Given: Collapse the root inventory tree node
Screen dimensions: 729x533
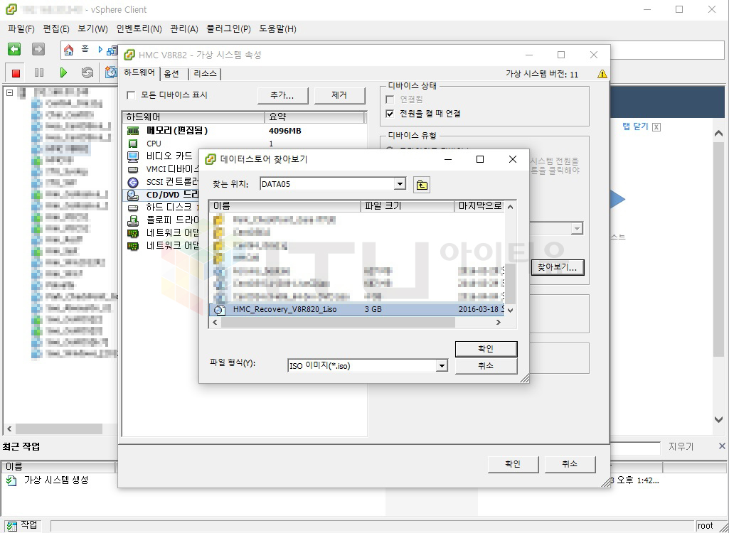Looking at the screenshot, I should (x=9, y=92).
